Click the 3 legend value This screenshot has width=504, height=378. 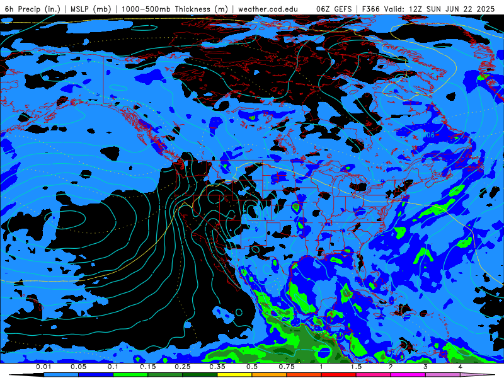pyautogui.click(x=426, y=367)
